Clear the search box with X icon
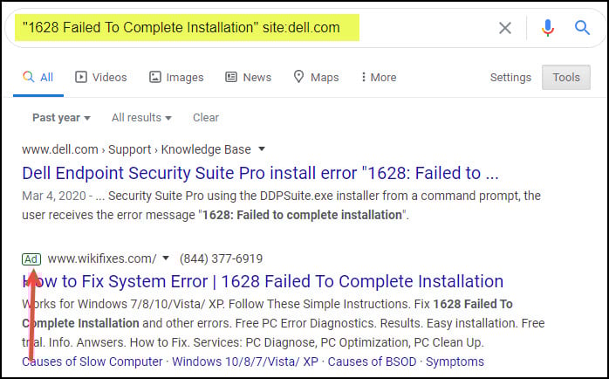609x379 pixels. click(x=505, y=28)
